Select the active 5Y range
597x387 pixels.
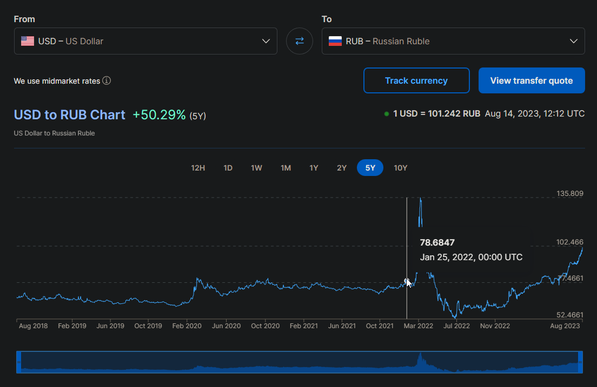(x=370, y=168)
